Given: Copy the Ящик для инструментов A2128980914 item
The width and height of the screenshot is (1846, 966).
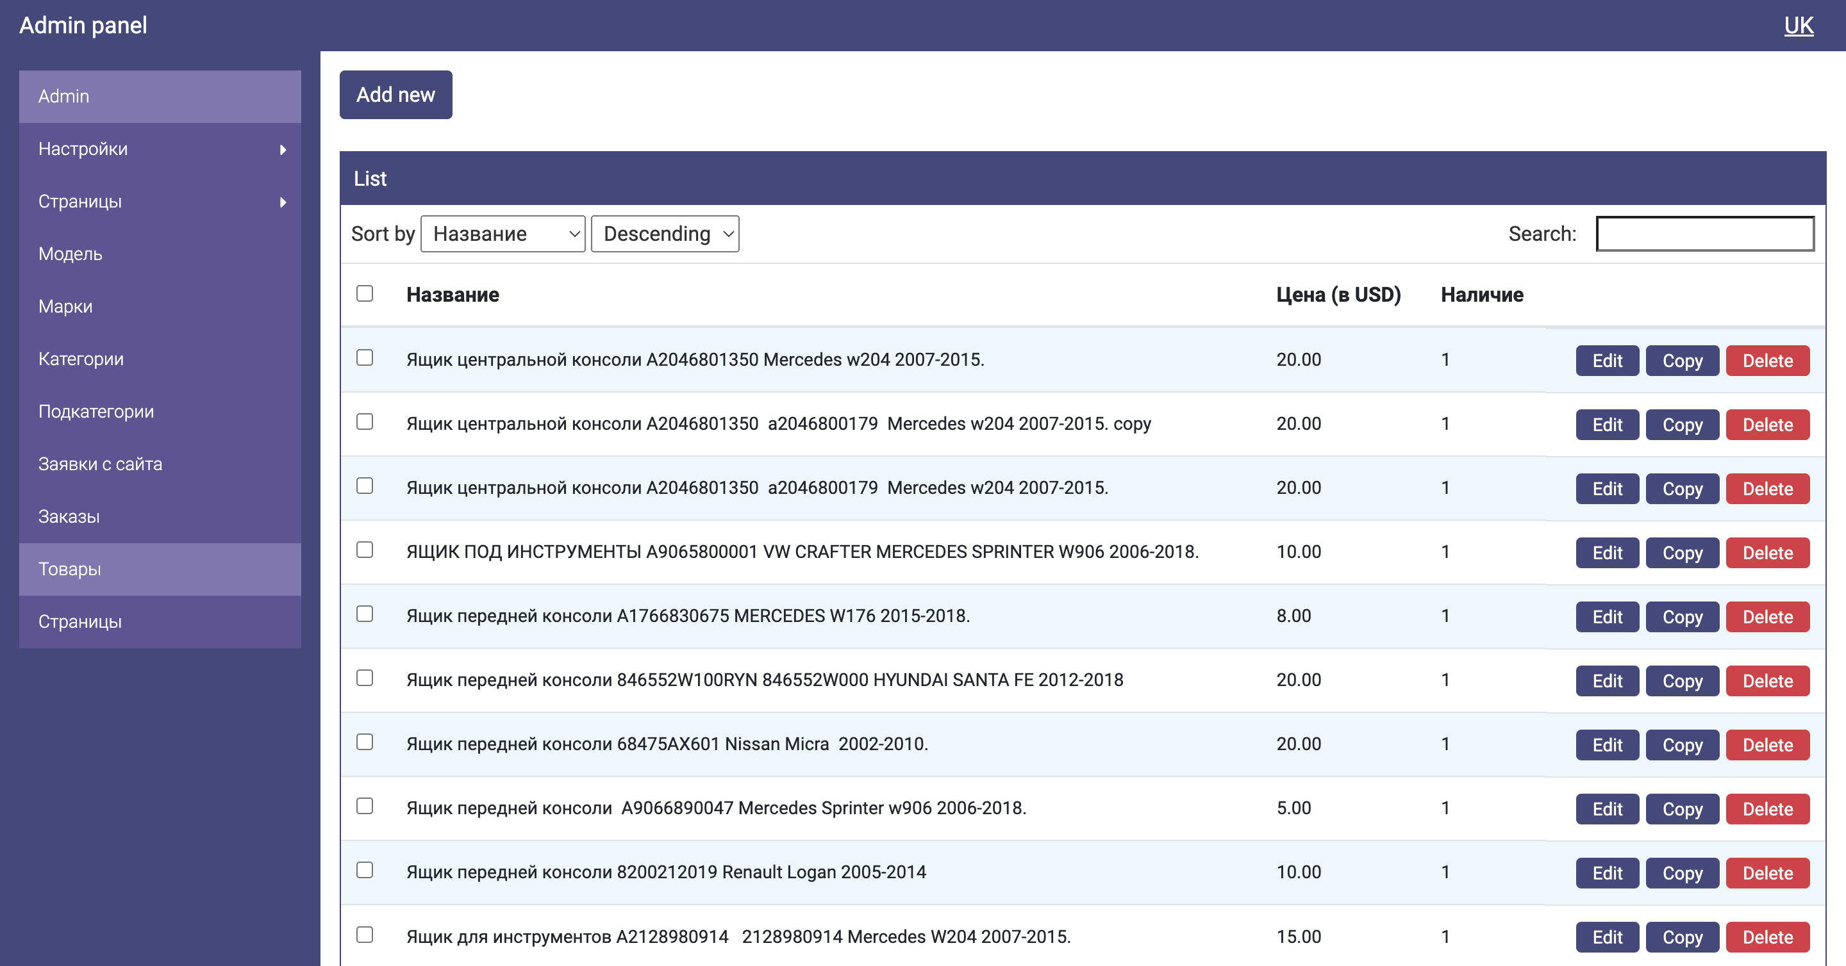Looking at the screenshot, I should tap(1682, 937).
